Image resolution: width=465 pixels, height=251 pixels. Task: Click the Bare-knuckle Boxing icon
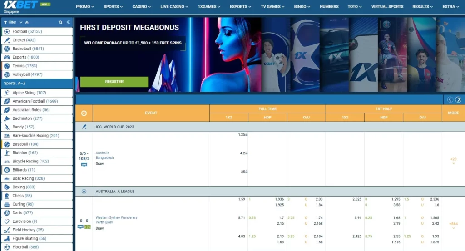(x=7, y=135)
